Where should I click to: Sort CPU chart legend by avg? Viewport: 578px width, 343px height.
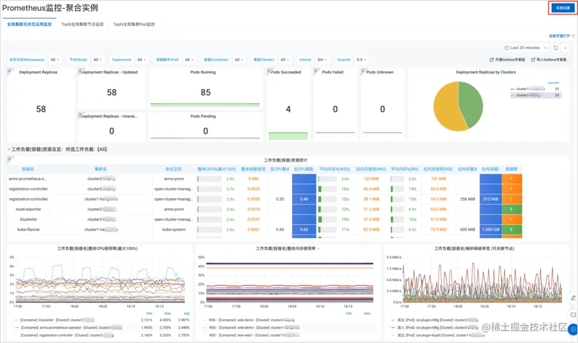pyautogui.click(x=187, y=314)
